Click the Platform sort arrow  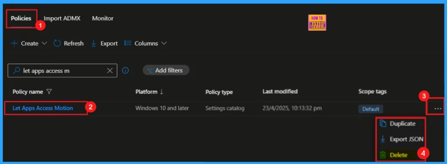162,92
